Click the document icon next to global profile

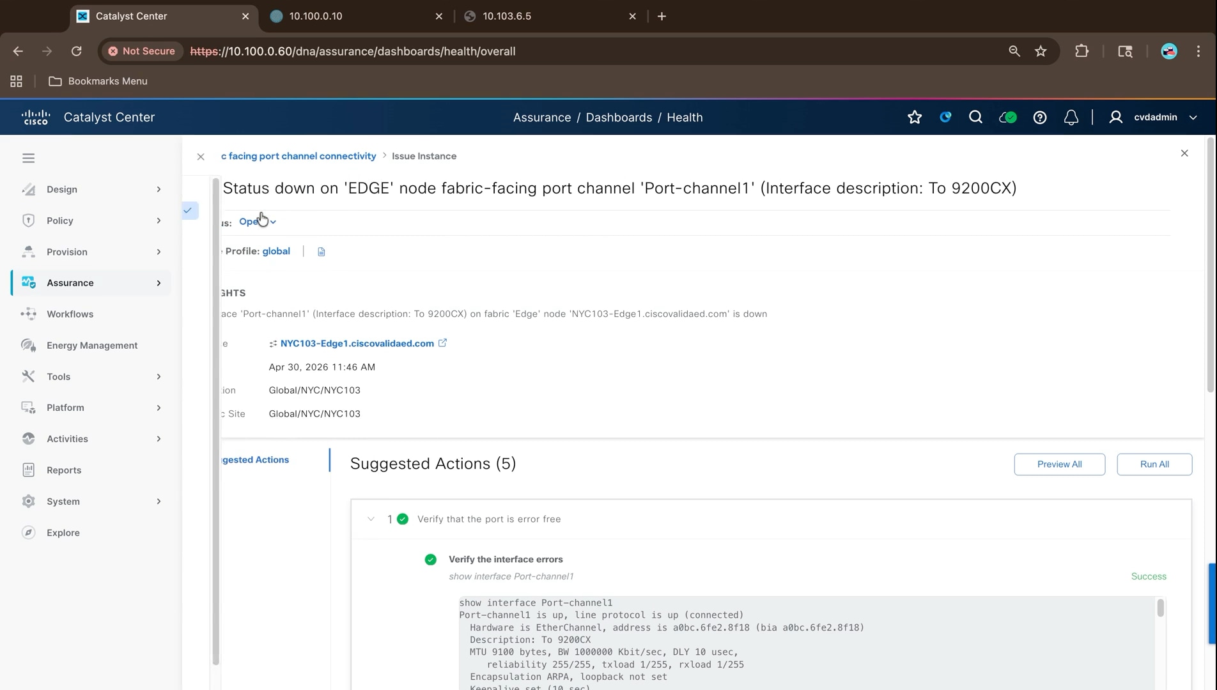pos(322,252)
